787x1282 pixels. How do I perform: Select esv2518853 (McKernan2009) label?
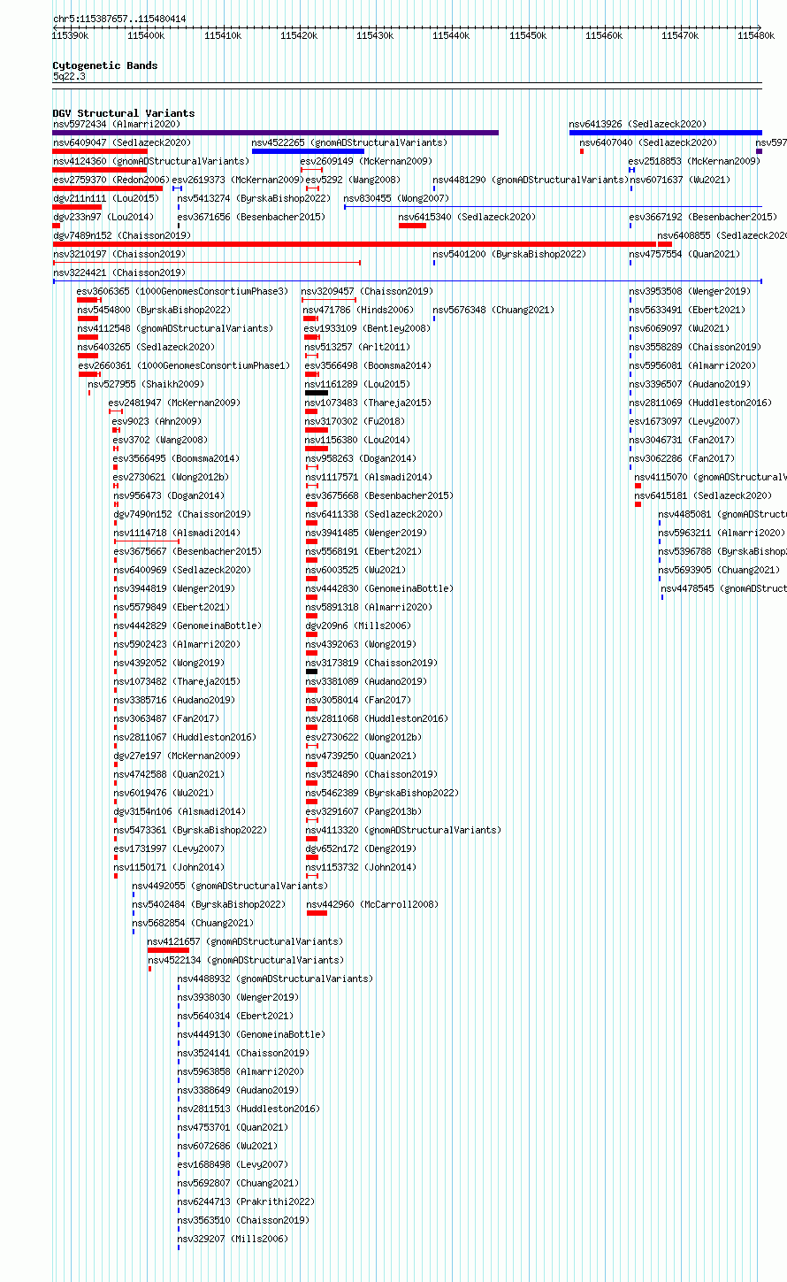[694, 162]
